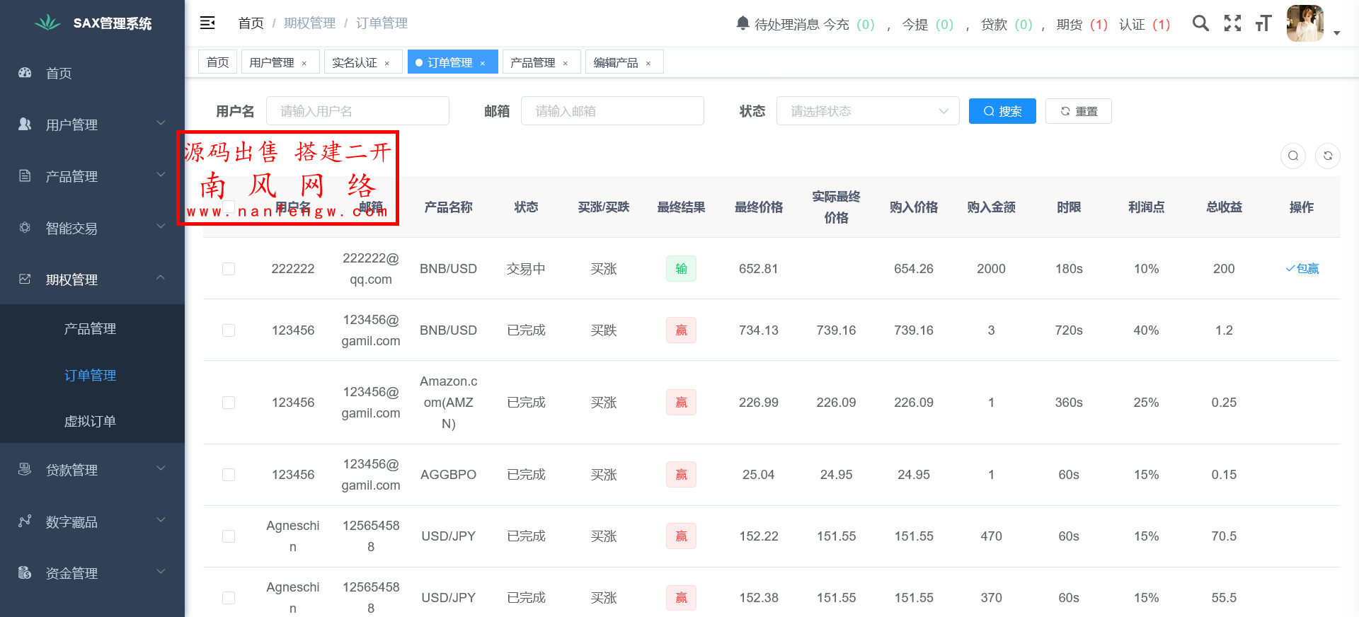Screen dimensions: 1359x617
Task: Expand 用户管理 in the sidebar
Action: 92,125
